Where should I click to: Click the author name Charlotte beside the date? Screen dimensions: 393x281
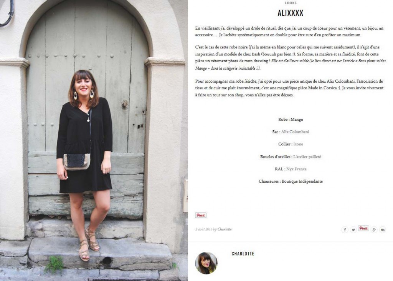(225, 229)
